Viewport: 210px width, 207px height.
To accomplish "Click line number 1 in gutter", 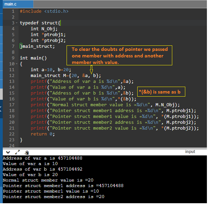I will [x=13, y=11].
